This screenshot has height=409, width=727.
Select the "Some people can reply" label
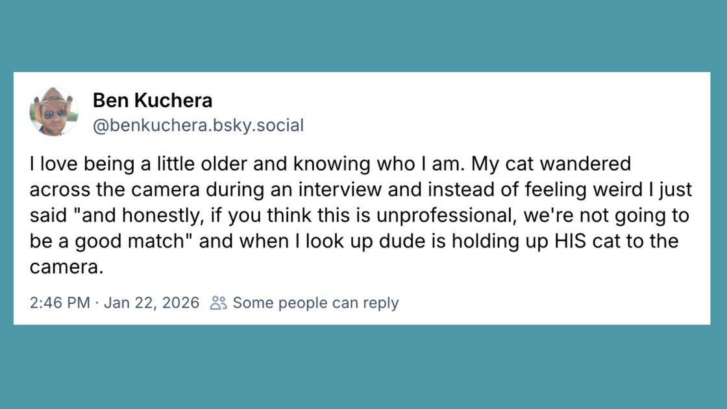(x=315, y=303)
